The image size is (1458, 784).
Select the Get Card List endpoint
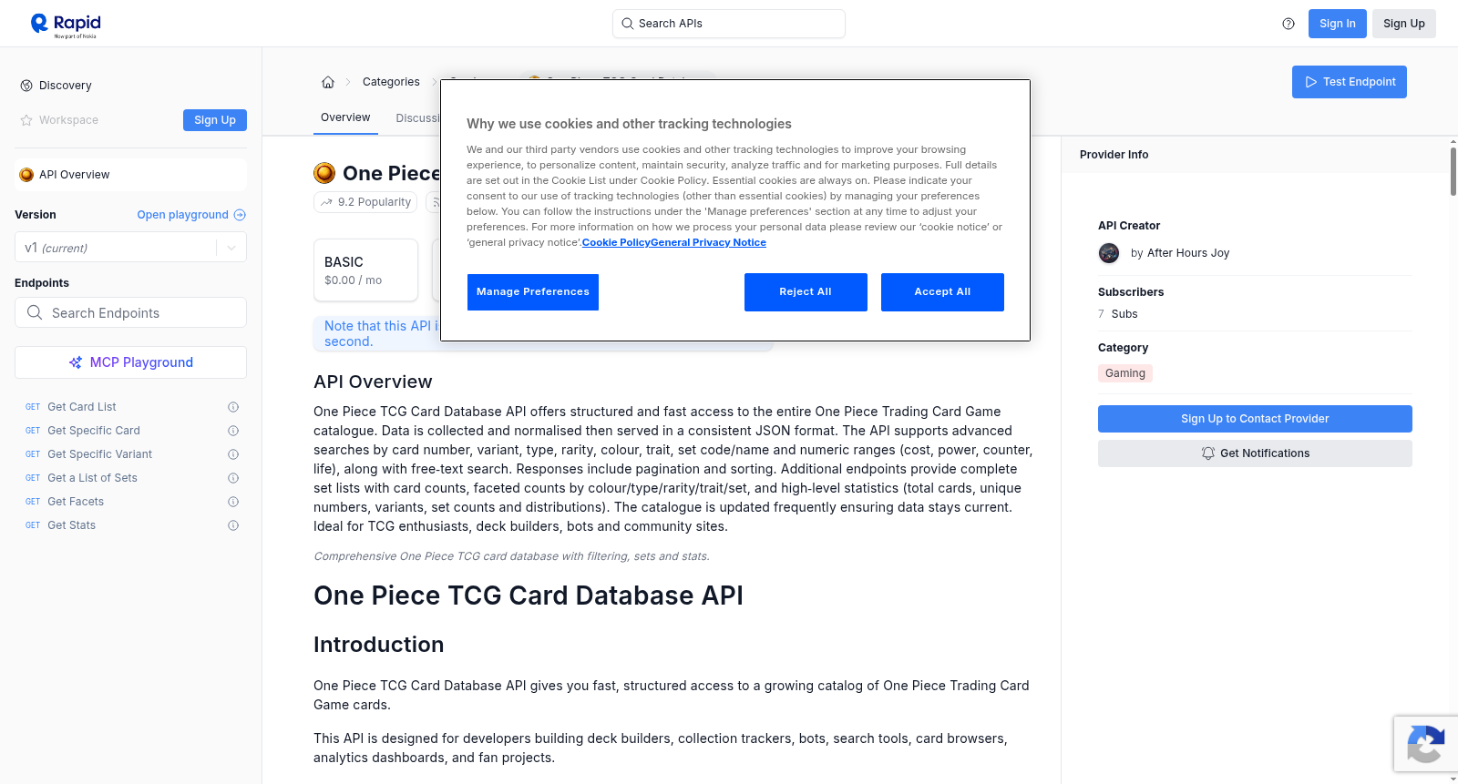pyautogui.click(x=82, y=407)
